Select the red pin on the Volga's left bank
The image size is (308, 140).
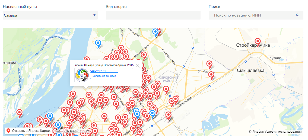tap(20, 113)
